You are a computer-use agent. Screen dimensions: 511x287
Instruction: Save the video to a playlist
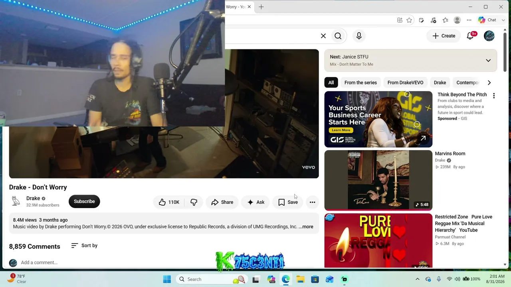tap(288, 202)
